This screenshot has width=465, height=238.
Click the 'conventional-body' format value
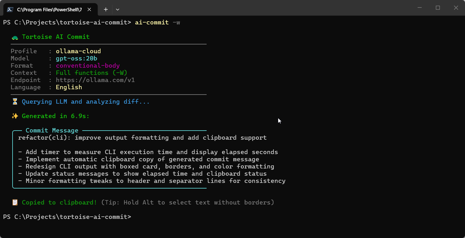(88, 66)
